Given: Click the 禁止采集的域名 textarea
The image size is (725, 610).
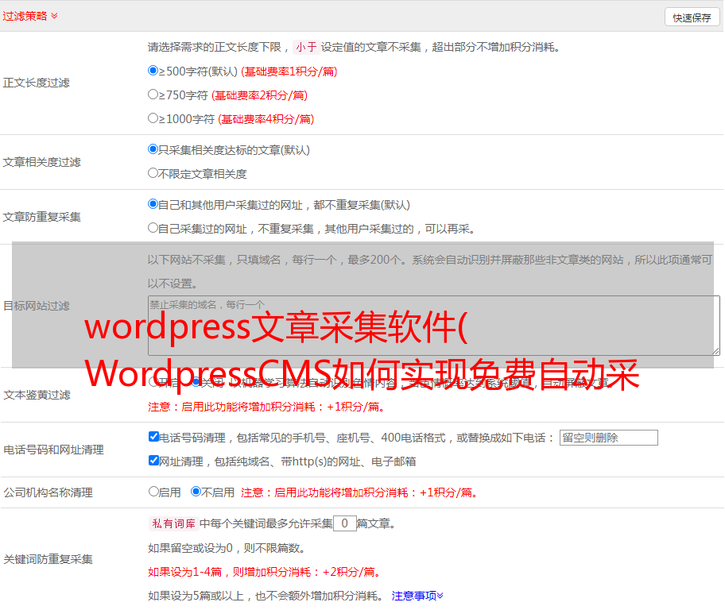Looking at the screenshot, I should pos(434,326).
